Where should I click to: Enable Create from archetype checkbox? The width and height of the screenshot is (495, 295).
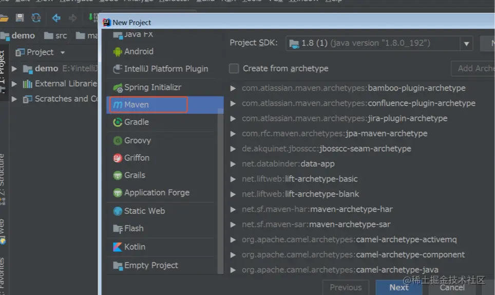(234, 68)
